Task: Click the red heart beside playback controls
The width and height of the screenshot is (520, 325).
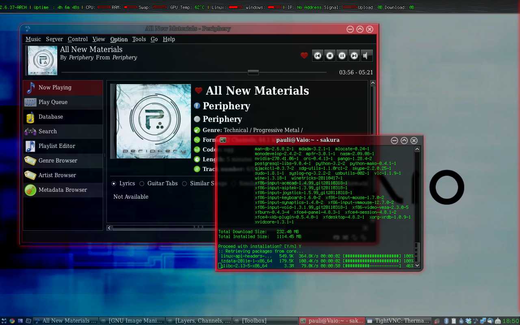Action: coord(304,56)
